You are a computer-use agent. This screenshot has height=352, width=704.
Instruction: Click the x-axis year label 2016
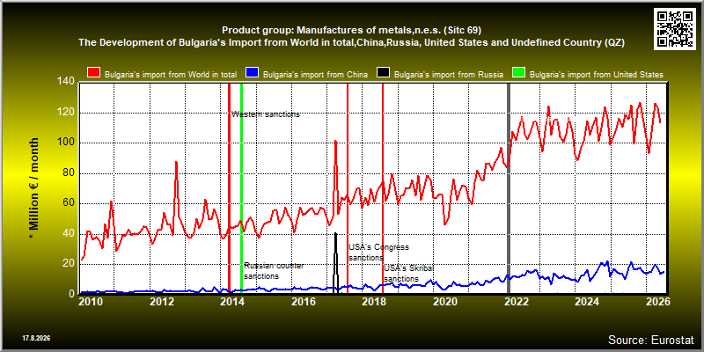click(x=303, y=302)
